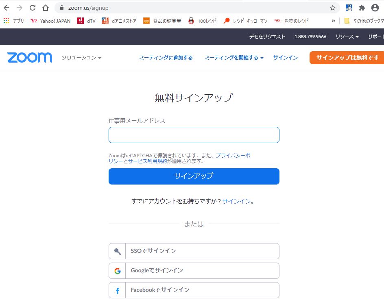Select ミーティングに参加する in navigation
384x302 pixels.
pos(166,58)
